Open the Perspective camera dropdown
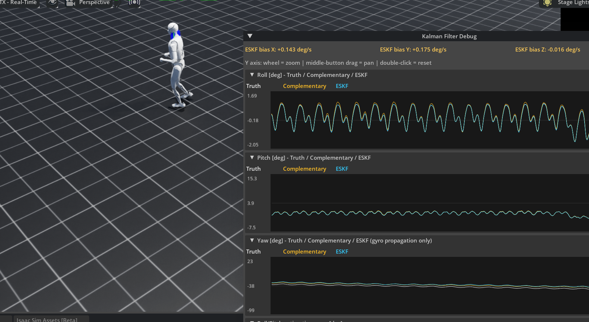 point(94,3)
